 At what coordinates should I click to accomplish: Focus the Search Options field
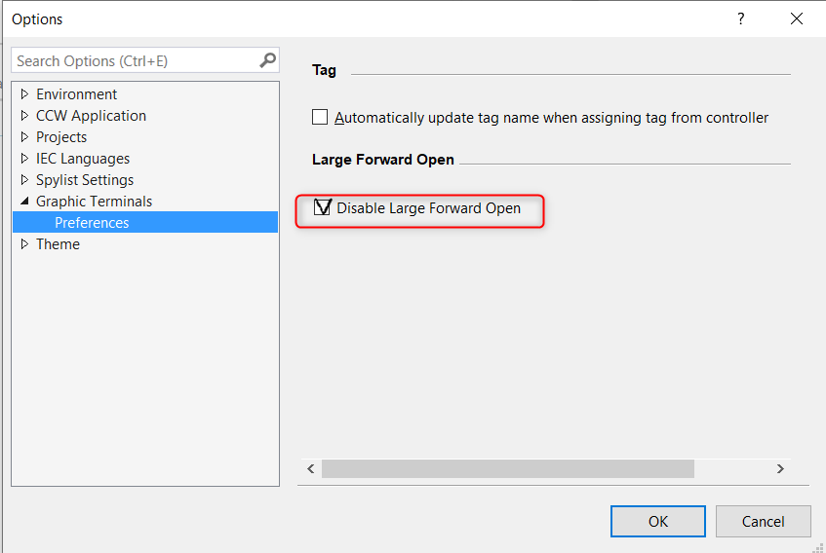coord(137,60)
